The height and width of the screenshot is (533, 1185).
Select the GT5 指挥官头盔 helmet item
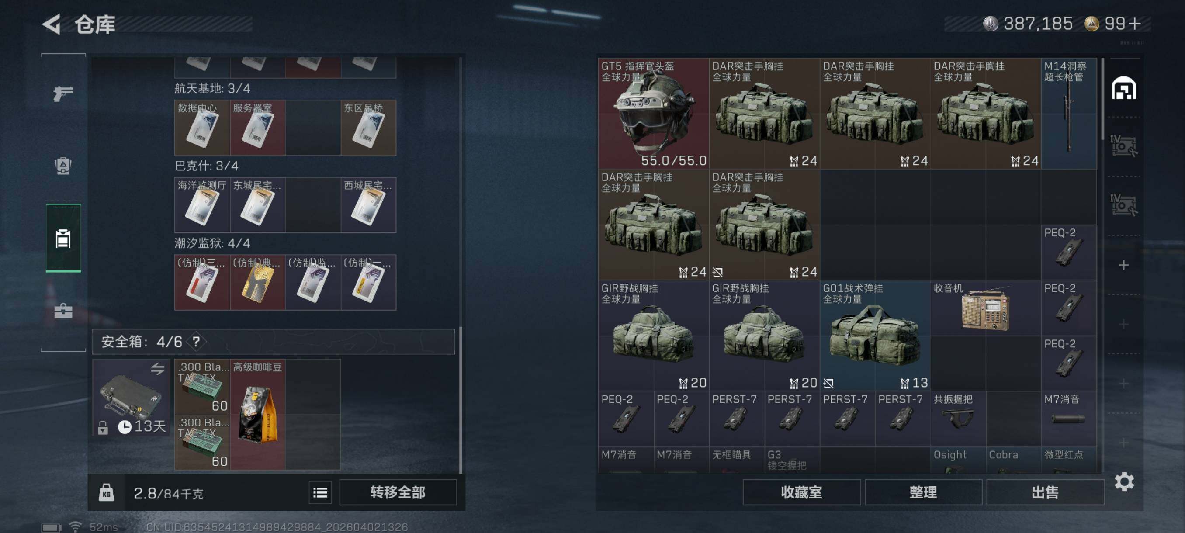coord(653,113)
